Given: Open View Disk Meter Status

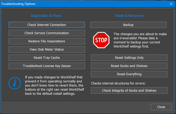Looking at the screenshot, I should pyautogui.click(x=47, y=50).
